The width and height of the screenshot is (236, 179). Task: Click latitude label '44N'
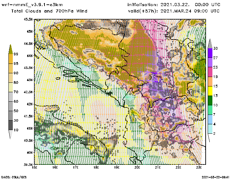click(x=30, y=56)
